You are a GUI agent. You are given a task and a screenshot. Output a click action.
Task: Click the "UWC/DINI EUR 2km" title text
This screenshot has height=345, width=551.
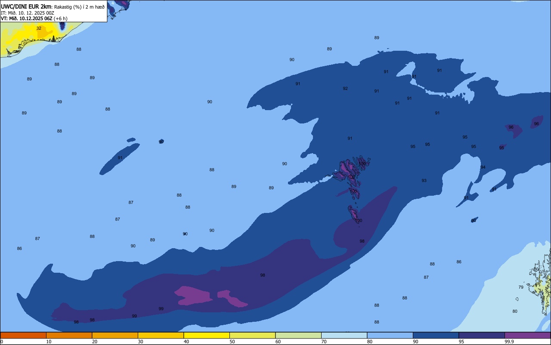pyautogui.click(x=26, y=6)
